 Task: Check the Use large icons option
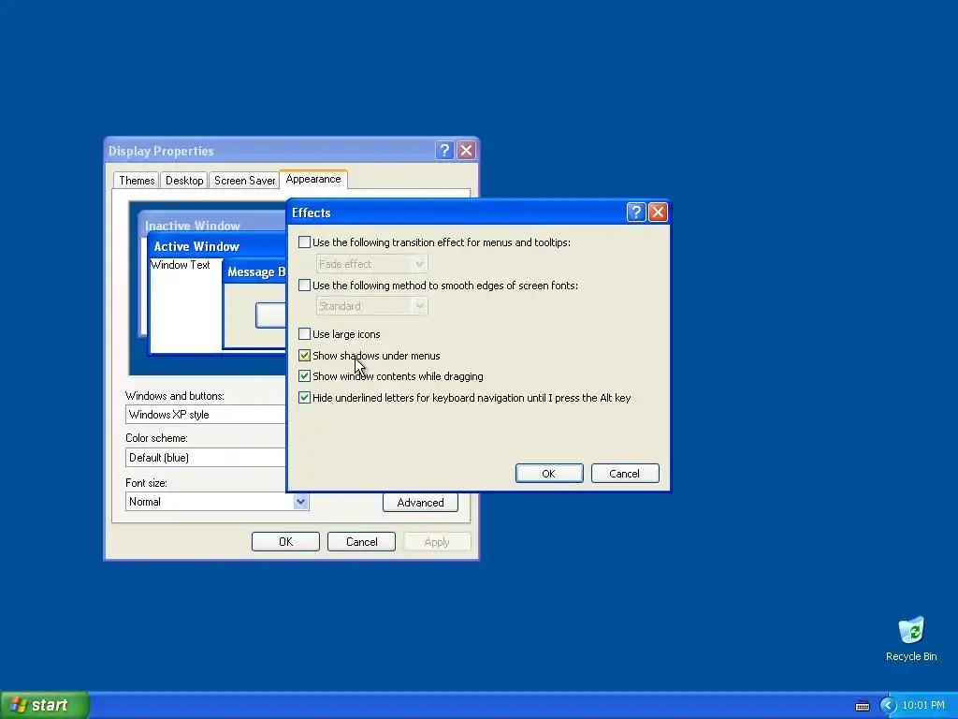point(304,334)
